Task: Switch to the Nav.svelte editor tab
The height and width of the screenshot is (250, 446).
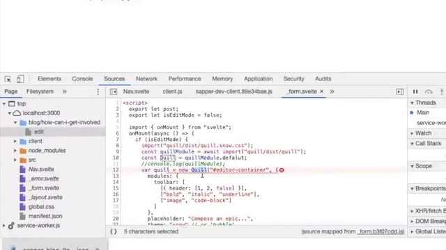Action: [137, 92]
